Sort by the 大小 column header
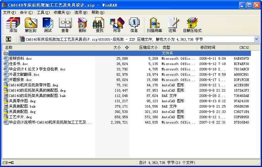 click(x=112, y=48)
